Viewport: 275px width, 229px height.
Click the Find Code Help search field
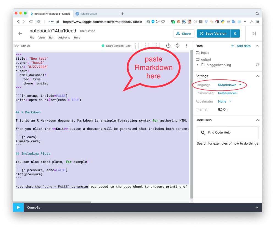(x=227, y=133)
